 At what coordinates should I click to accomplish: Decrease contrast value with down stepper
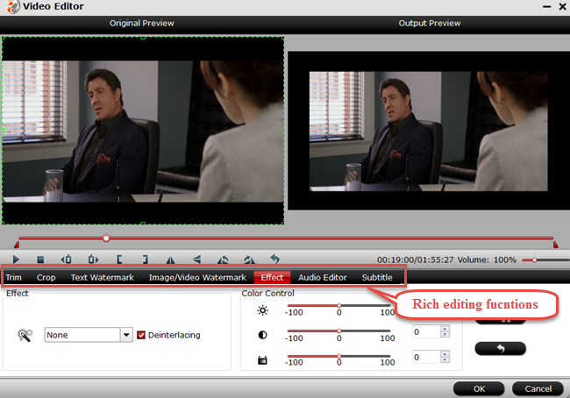coord(445,334)
